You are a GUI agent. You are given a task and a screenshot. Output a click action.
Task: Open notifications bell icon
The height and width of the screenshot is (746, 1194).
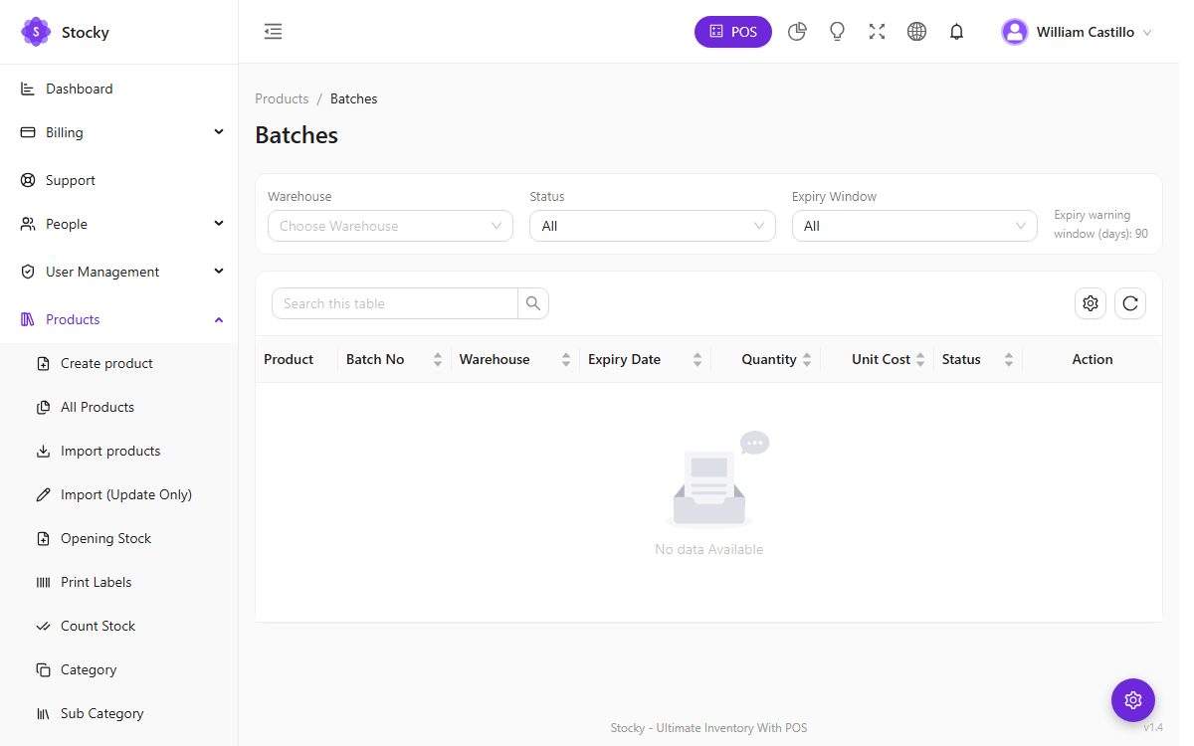[956, 32]
